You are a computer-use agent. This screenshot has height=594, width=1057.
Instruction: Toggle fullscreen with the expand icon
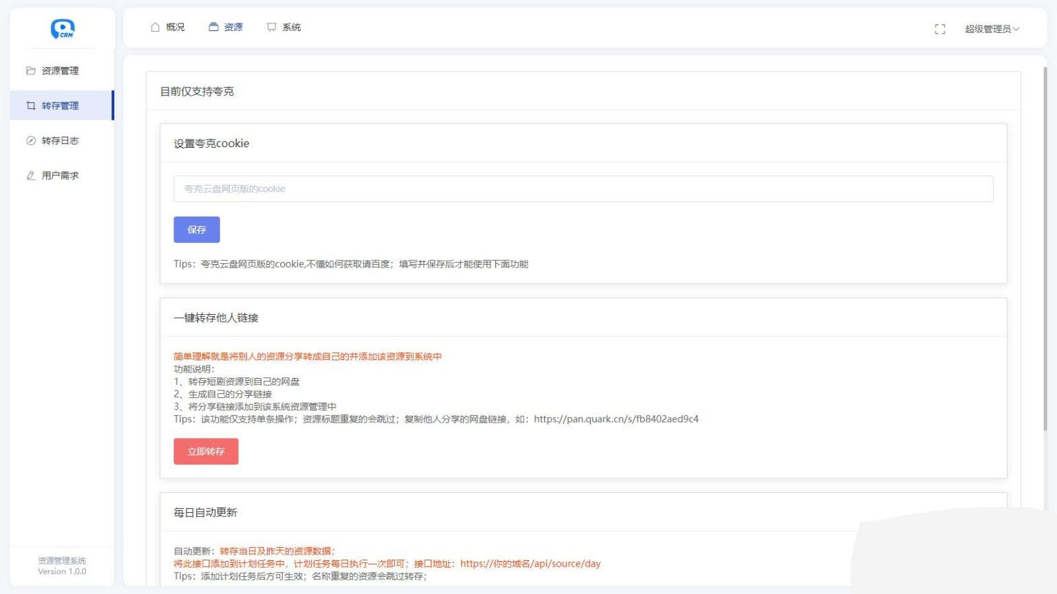point(940,29)
